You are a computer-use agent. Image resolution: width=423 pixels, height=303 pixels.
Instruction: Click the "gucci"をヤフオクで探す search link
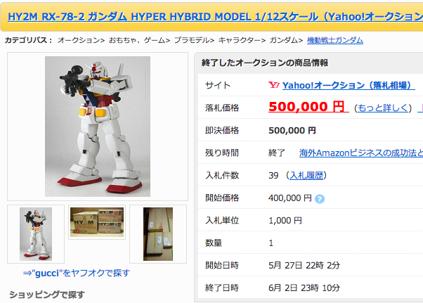pos(77,273)
